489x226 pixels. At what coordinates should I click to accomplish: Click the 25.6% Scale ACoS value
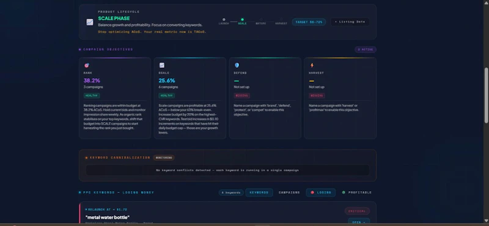pos(167,81)
